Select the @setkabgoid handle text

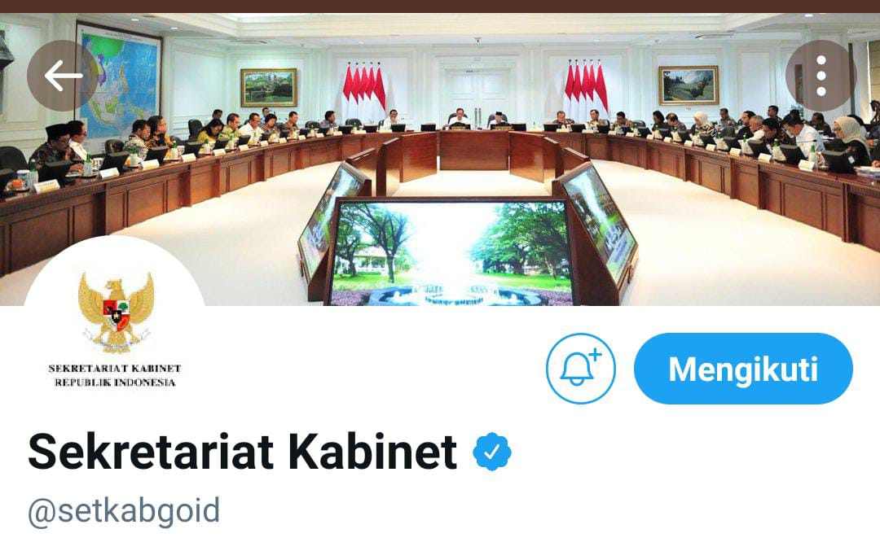click(124, 511)
